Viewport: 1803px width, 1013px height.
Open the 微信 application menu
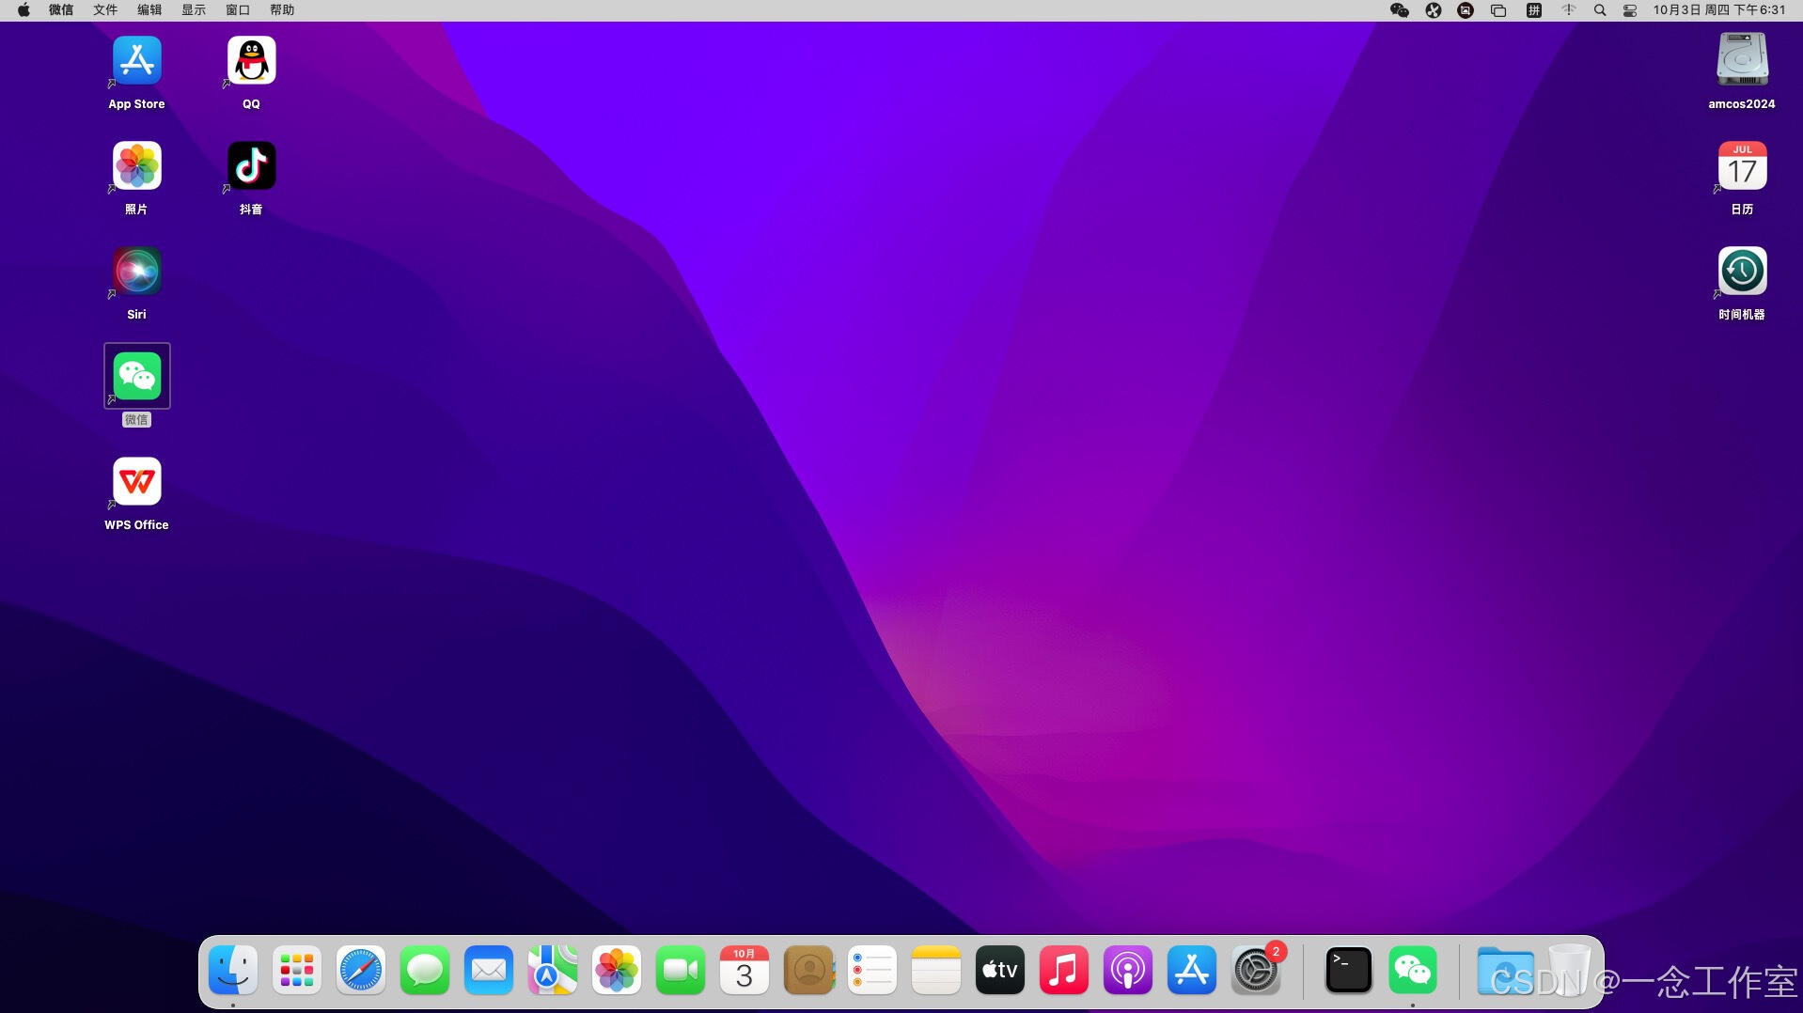tap(61, 10)
